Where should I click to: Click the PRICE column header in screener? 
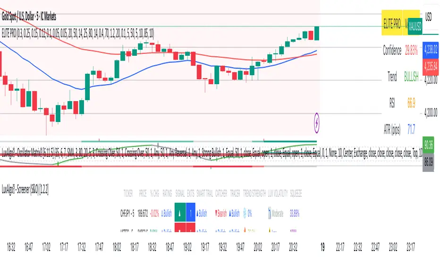143,193
